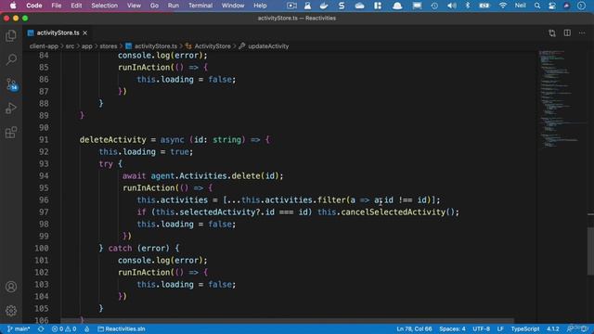594x334 pixels.
Task: Open the Window menu
Action: (233, 6)
